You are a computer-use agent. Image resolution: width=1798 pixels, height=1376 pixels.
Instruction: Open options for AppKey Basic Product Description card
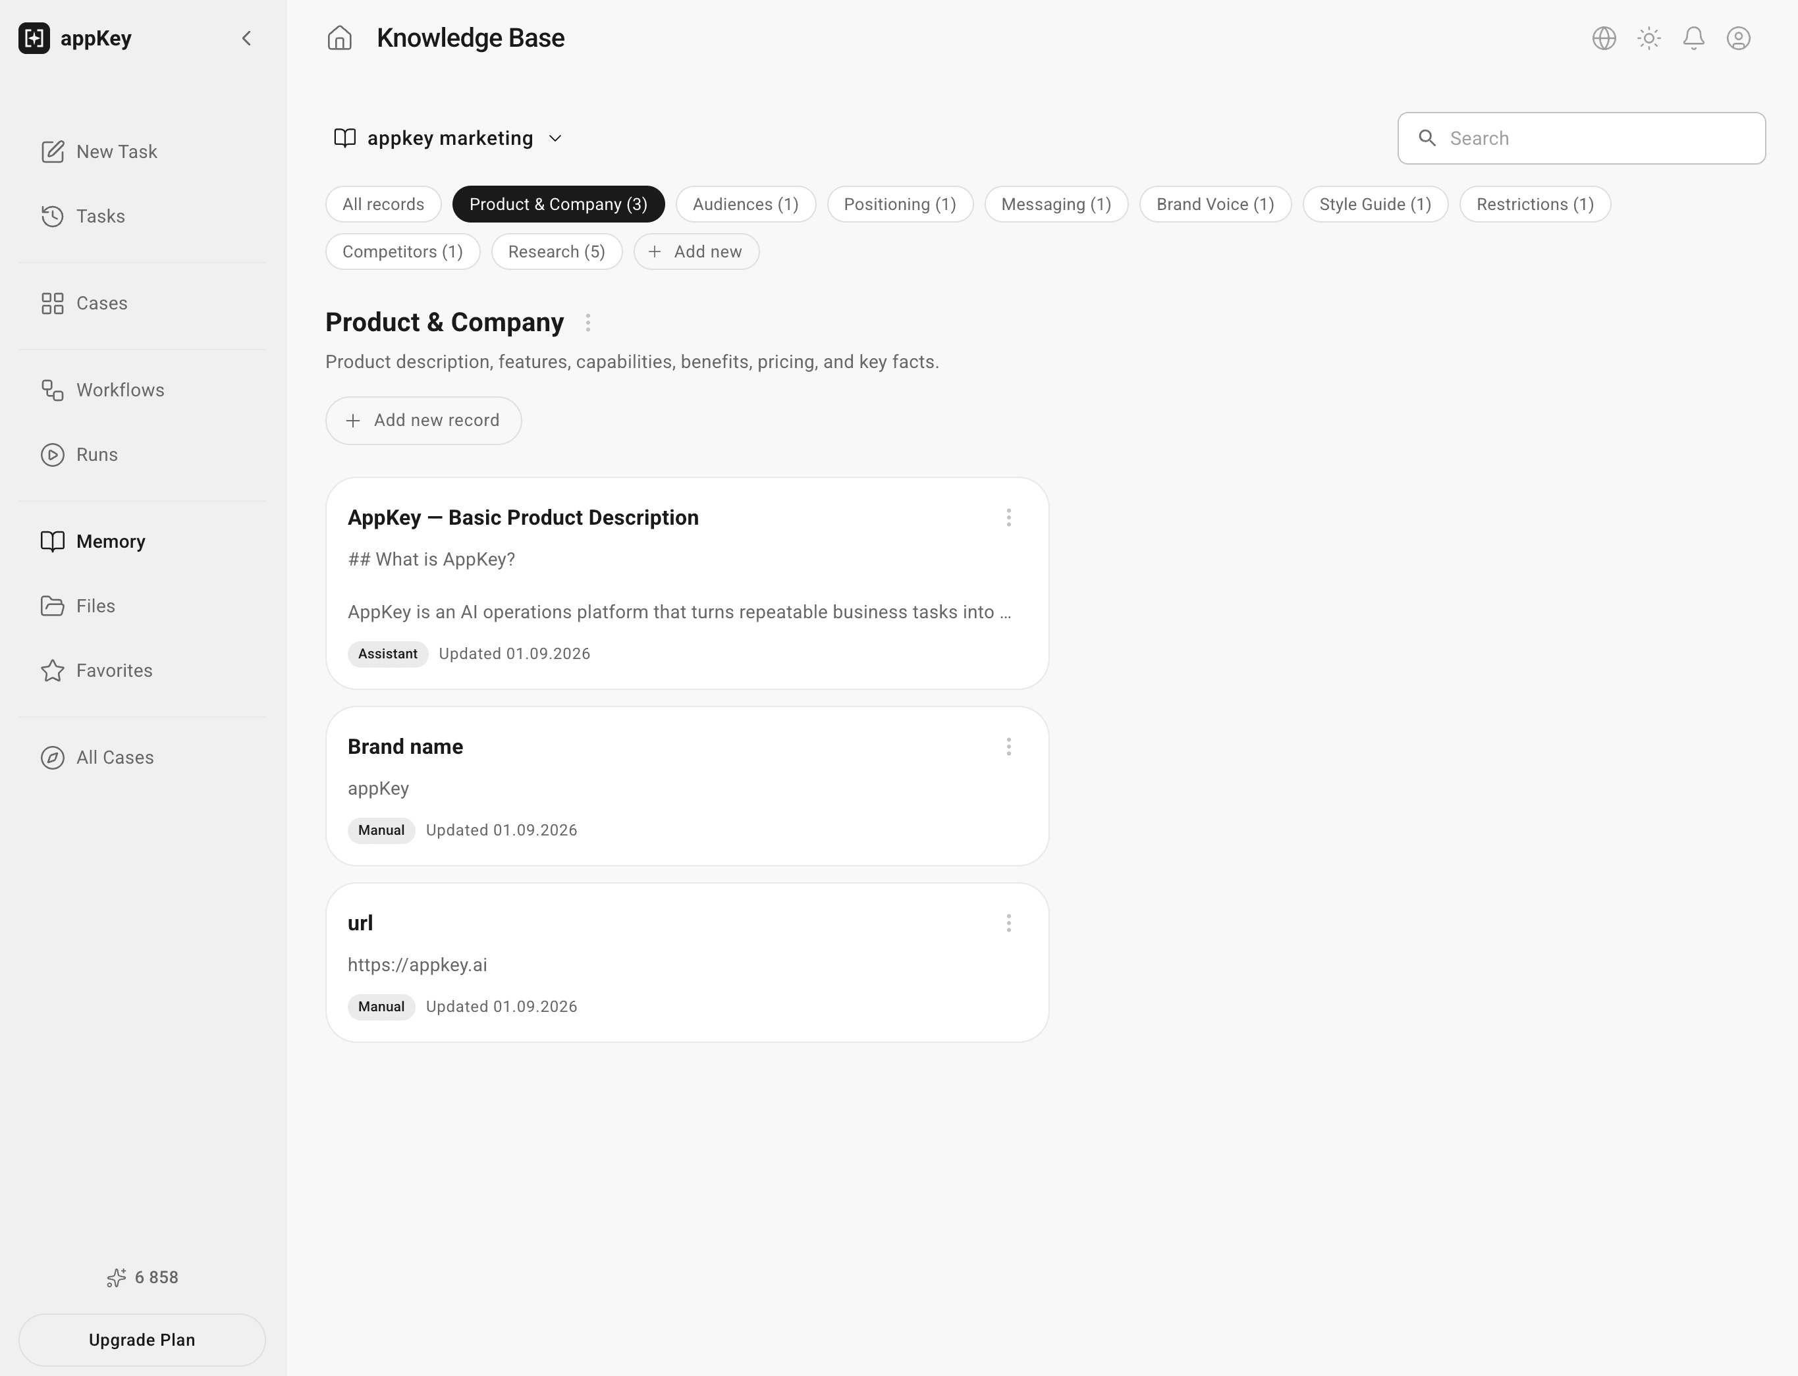click(1008, 517)
